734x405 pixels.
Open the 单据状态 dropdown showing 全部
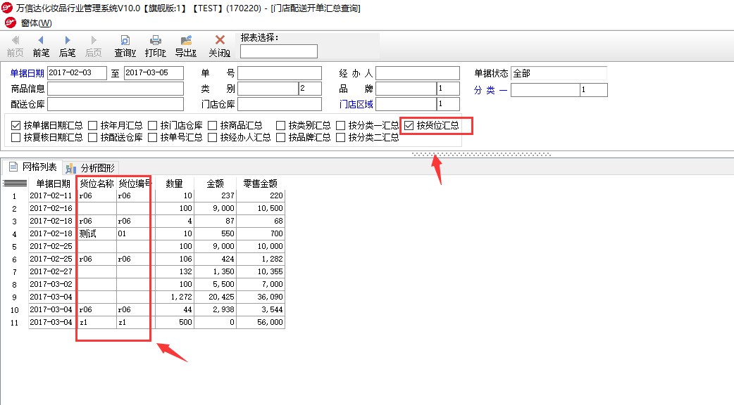(559, 73)
